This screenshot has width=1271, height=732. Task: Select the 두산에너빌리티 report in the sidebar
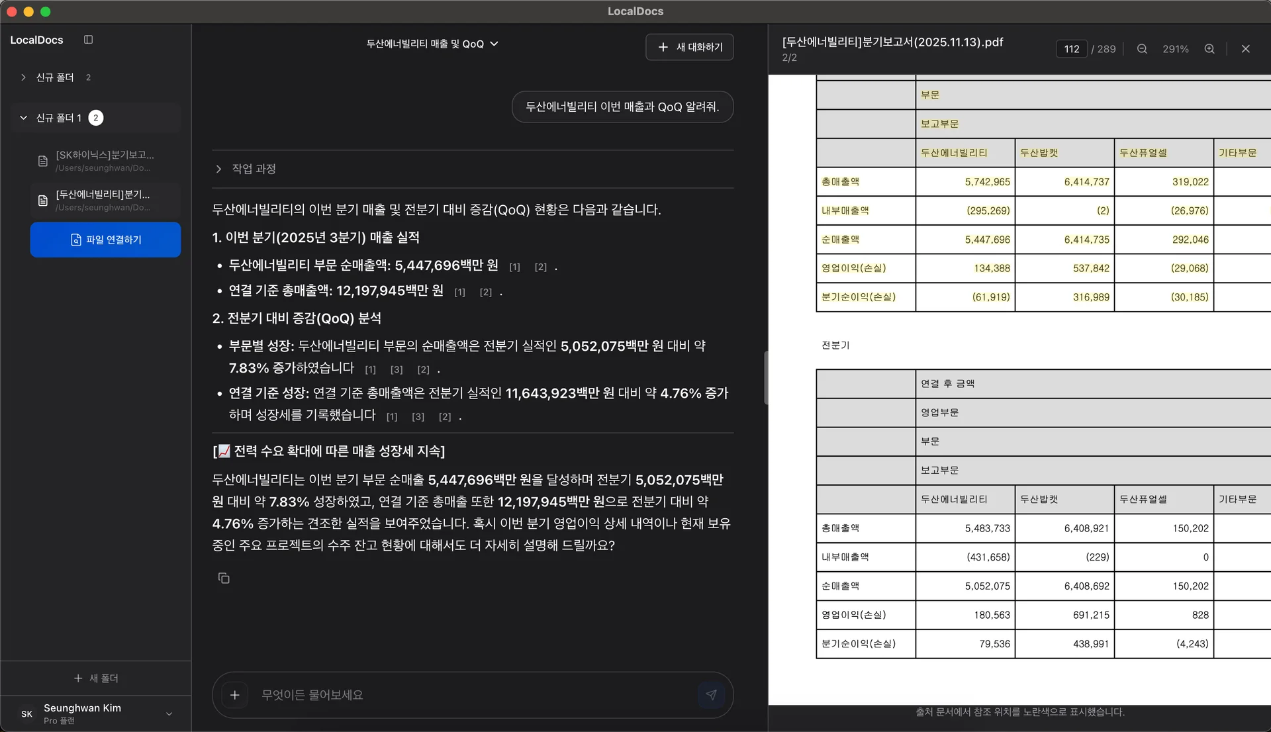click(103, 200)
